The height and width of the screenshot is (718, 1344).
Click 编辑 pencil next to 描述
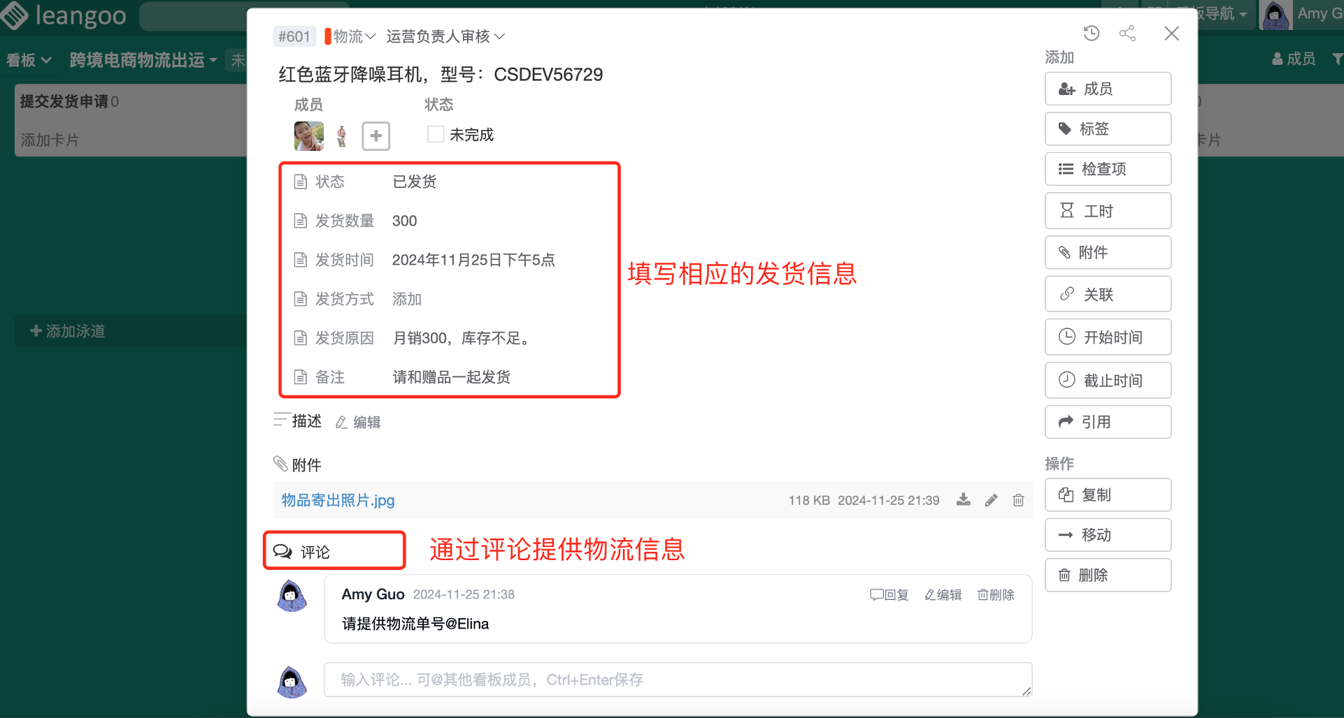pyautogui.click(x=358, y=422)
